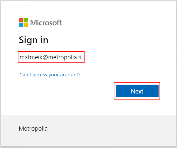Click the word "in" in the heading
This screenshot has width=177, height=148.
tap(44, 40)
